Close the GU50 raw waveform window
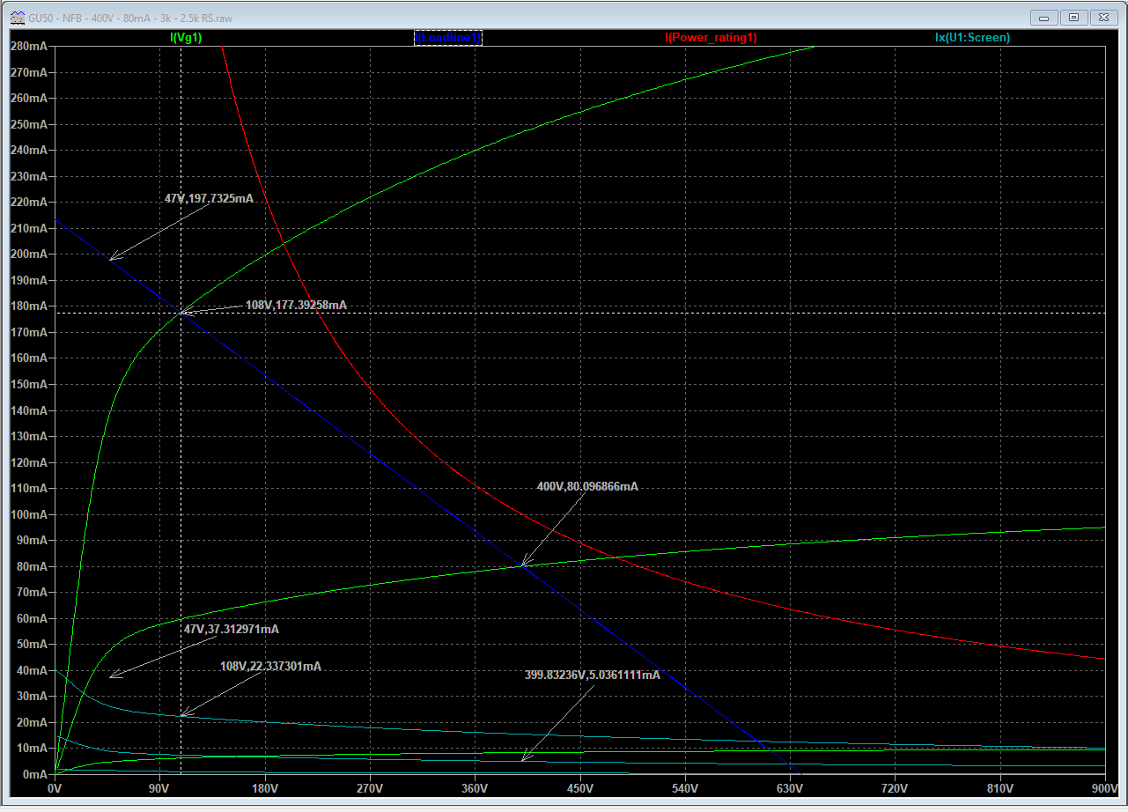The image size is (1128, 812). pyautogui.click(x=1102, y=17)
